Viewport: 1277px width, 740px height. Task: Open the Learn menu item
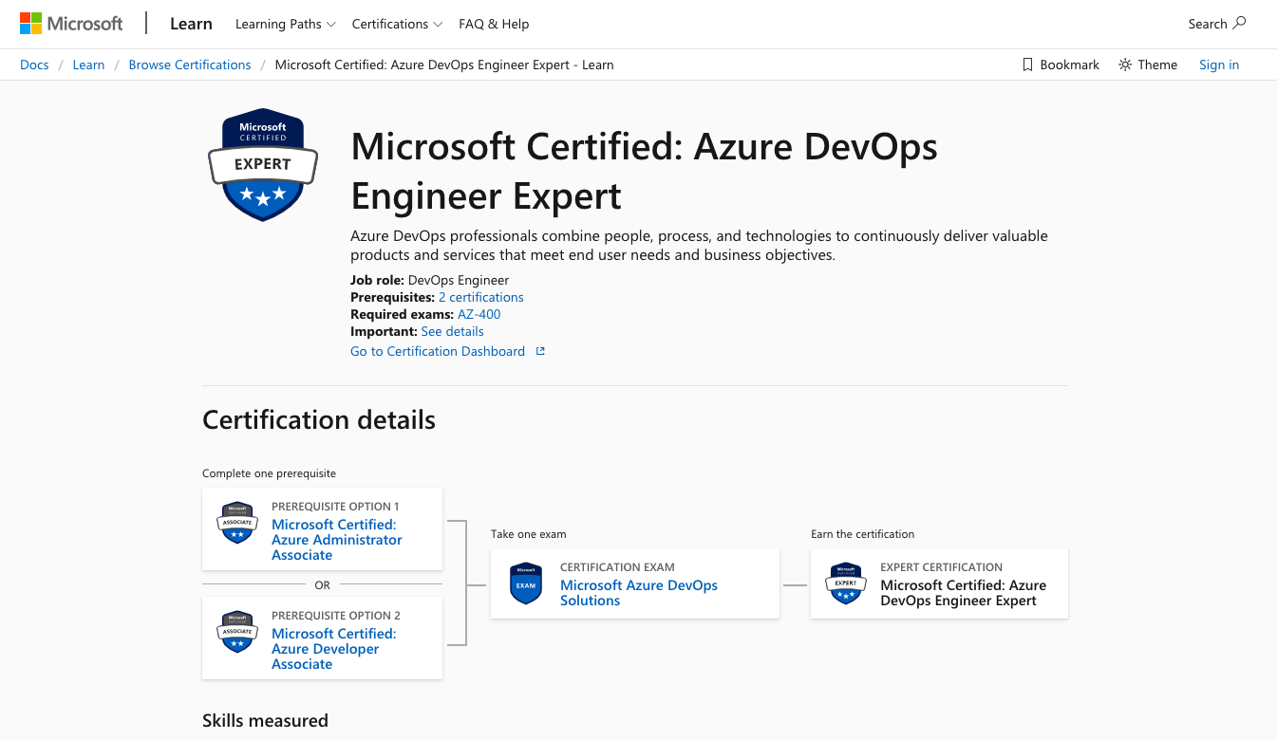tap(191, 24)
